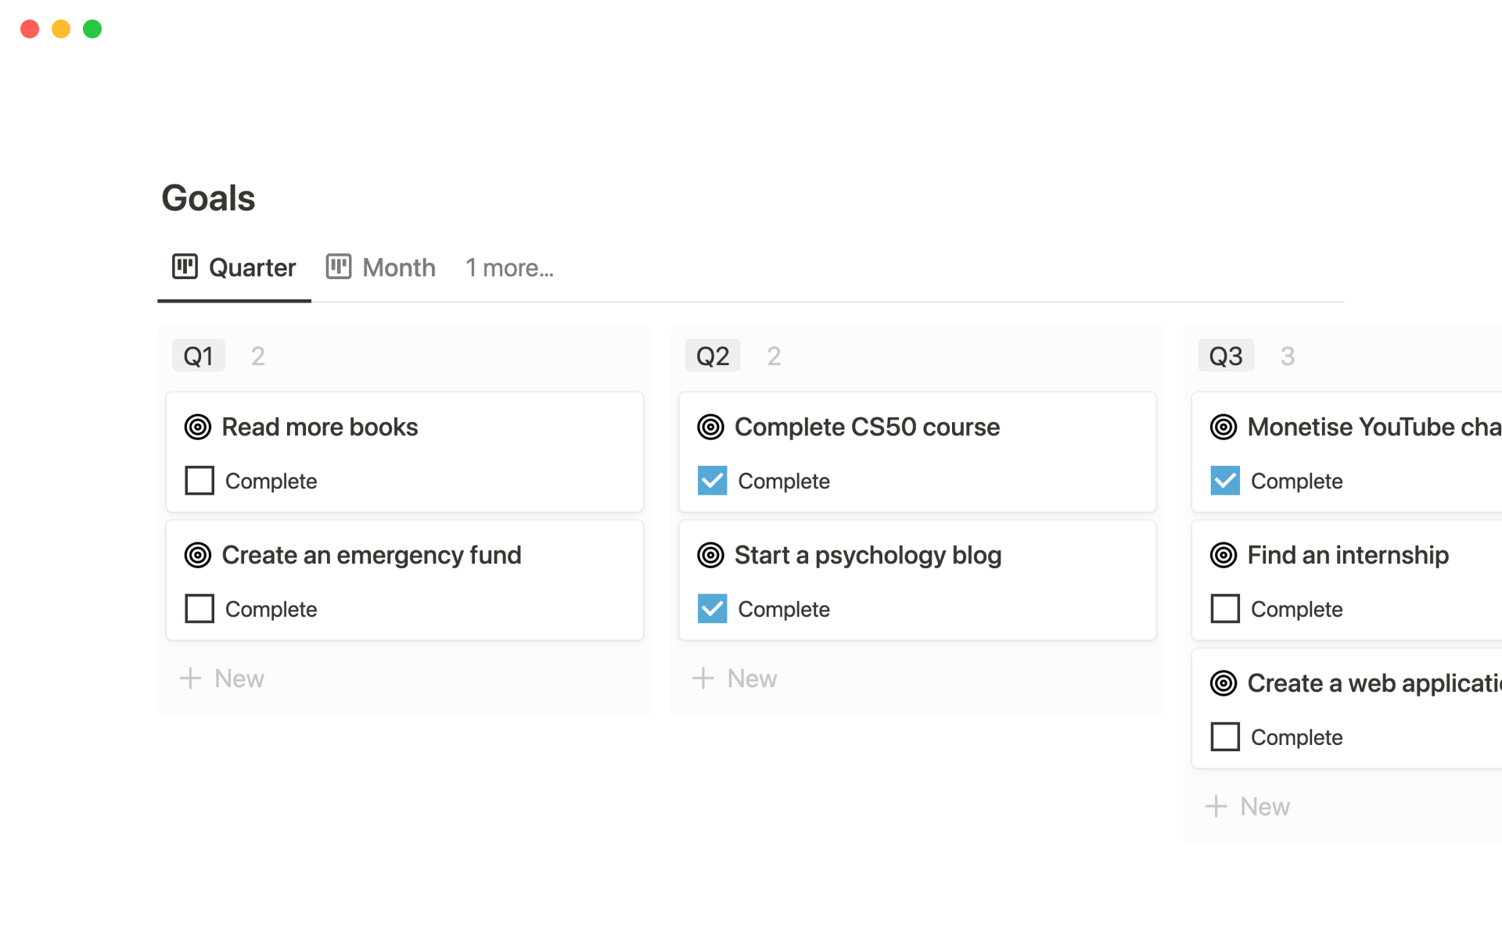
Task: Switch to the Month view tab
Action: [x=398, y=268]
